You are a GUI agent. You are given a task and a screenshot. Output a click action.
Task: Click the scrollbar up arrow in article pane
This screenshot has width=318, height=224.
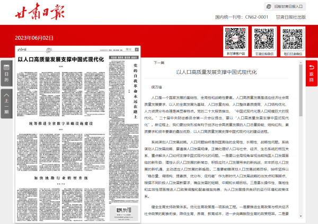coord(301,63)
